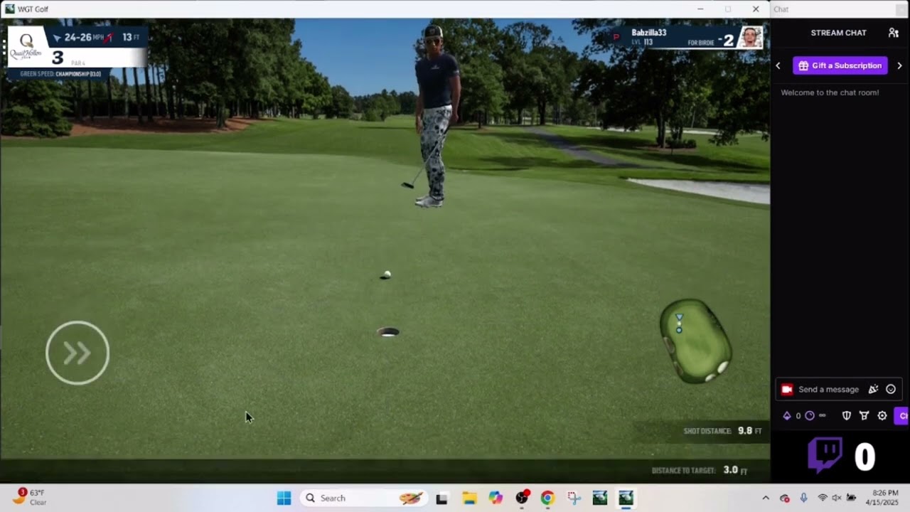Open the Wi-Fi network tray icon
This screenshot has height=512, width=910.
[823, 498]
